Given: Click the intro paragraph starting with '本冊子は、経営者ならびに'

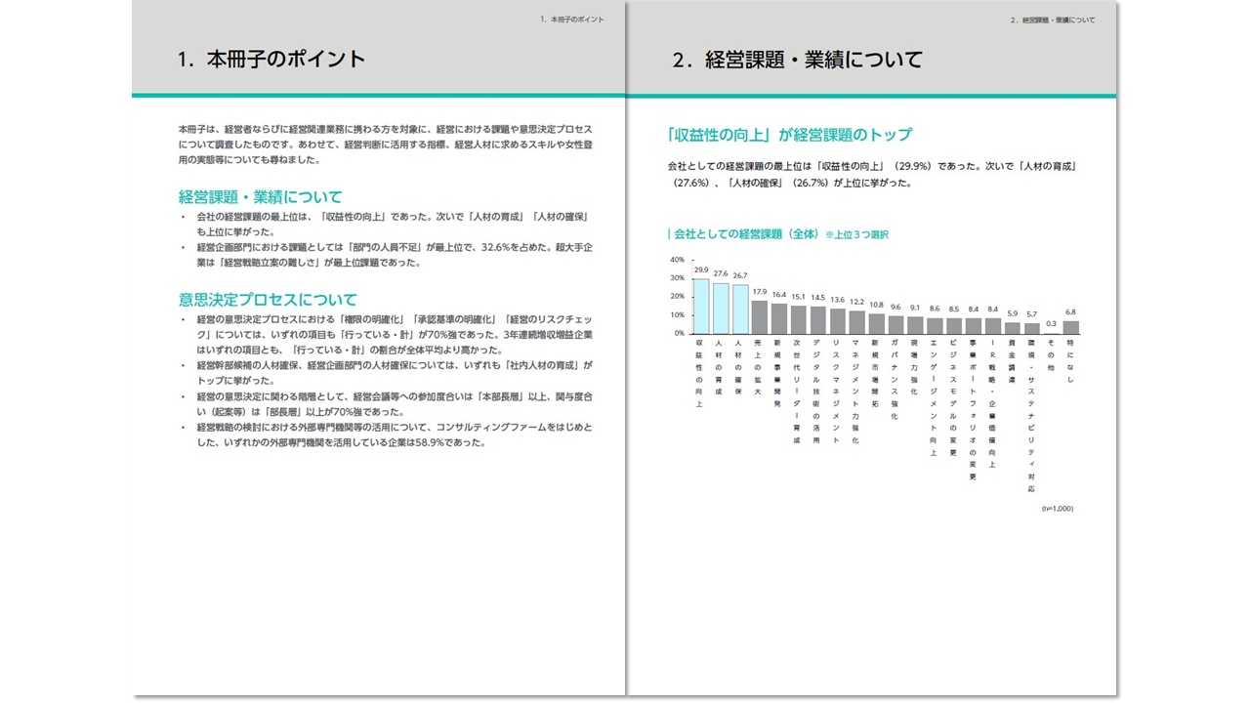Looking at the screenshot, I should point(385,144).
